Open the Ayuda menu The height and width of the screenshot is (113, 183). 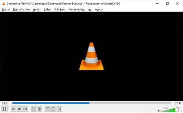(99, 9)
